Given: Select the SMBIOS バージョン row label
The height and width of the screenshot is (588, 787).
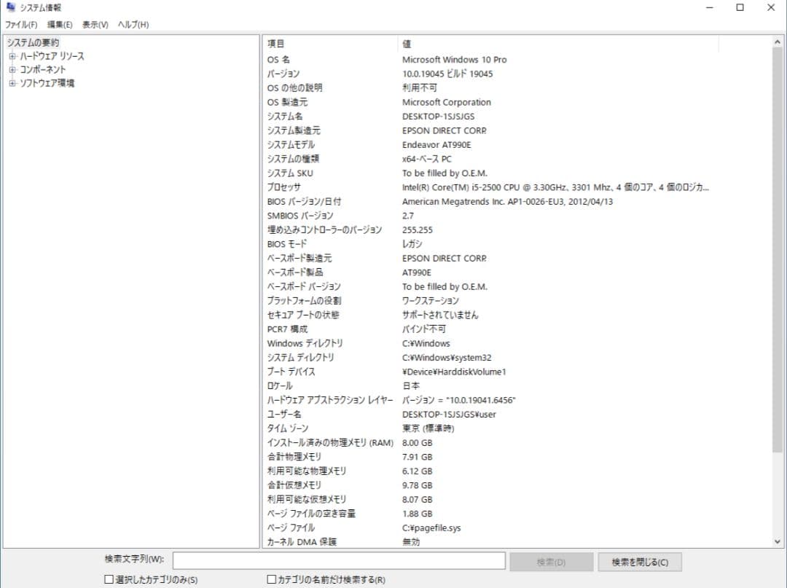Looking at the screenshot, I should (x=300, y=216).
